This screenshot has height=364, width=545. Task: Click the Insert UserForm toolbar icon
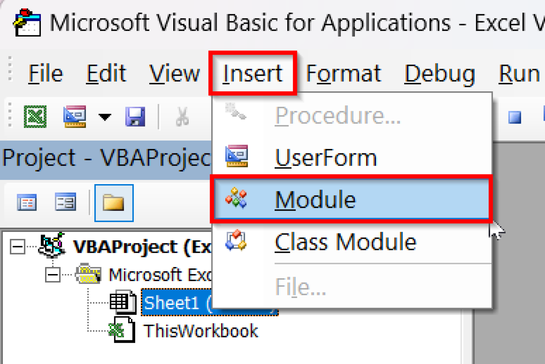[x=75, y=116]
